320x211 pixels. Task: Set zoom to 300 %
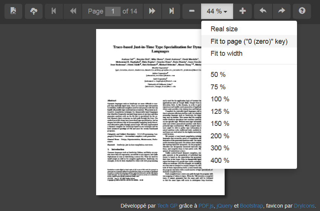tap(249, 148)
